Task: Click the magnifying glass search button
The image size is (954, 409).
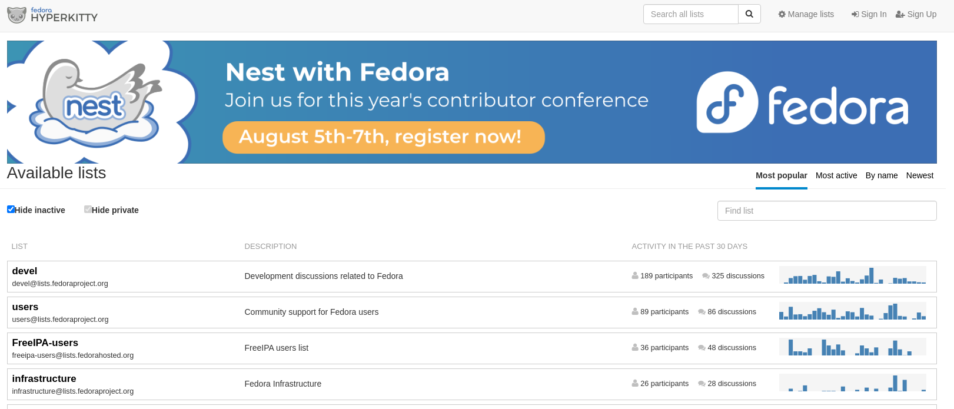Action: [x=749, y=14]
